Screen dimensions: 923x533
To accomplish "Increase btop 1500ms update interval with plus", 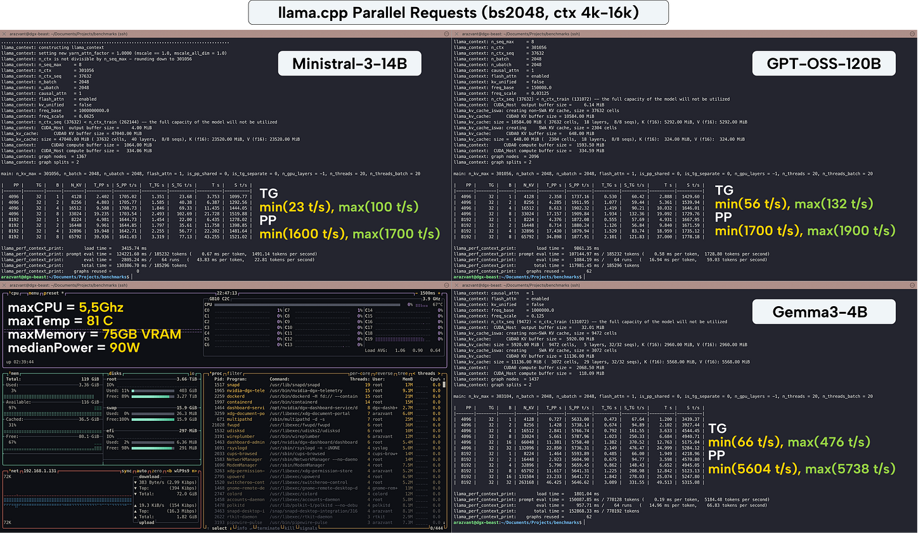I will coord(439,293).
